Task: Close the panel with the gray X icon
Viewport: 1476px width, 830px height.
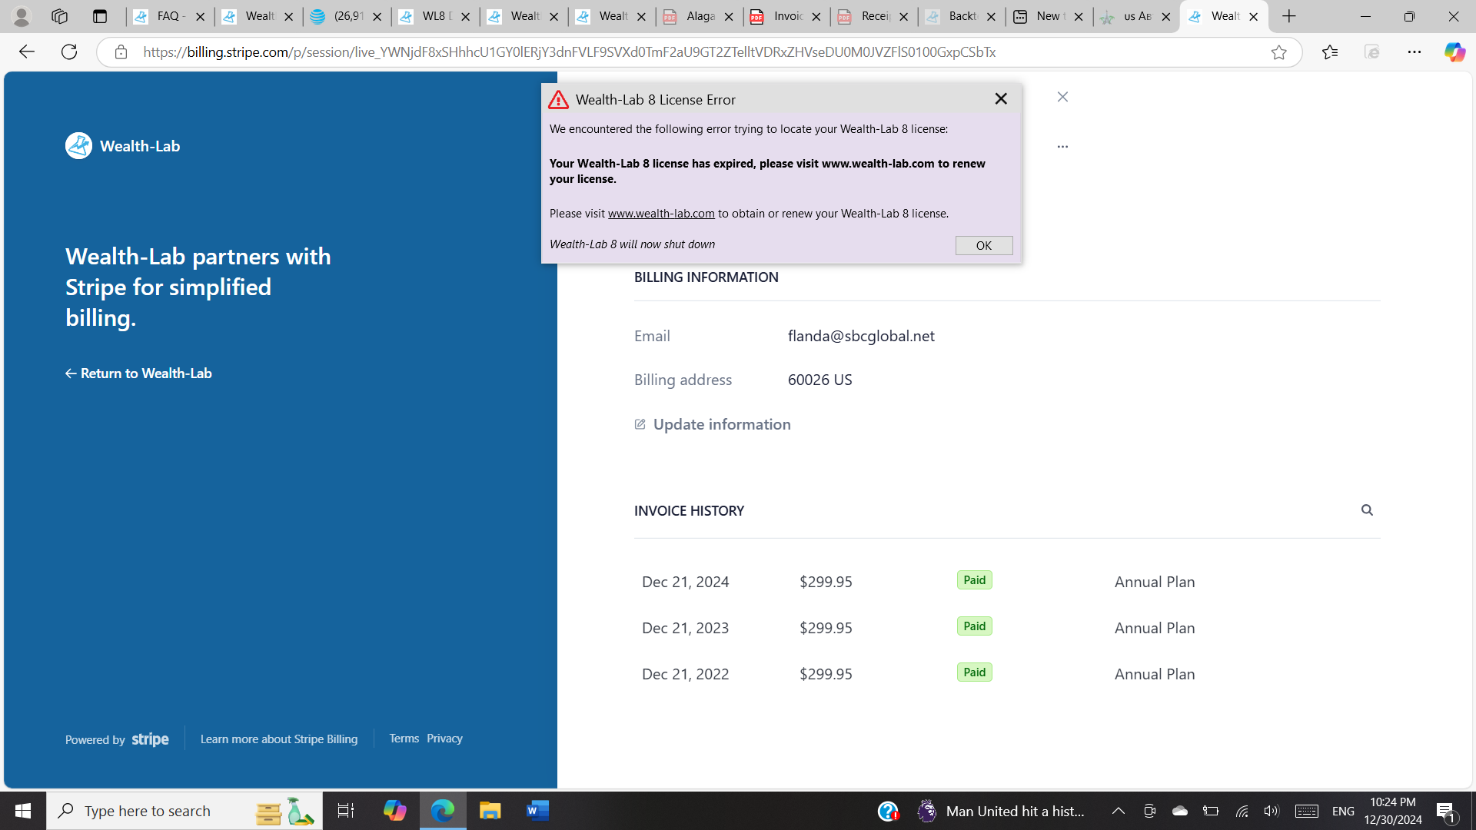Action: [x=1062, y=97]
